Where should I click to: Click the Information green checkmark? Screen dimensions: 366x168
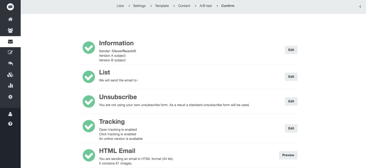coord(89,48)
